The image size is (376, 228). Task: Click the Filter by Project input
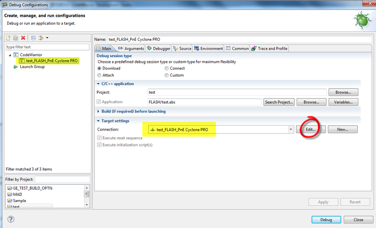(x=62, y=179)
